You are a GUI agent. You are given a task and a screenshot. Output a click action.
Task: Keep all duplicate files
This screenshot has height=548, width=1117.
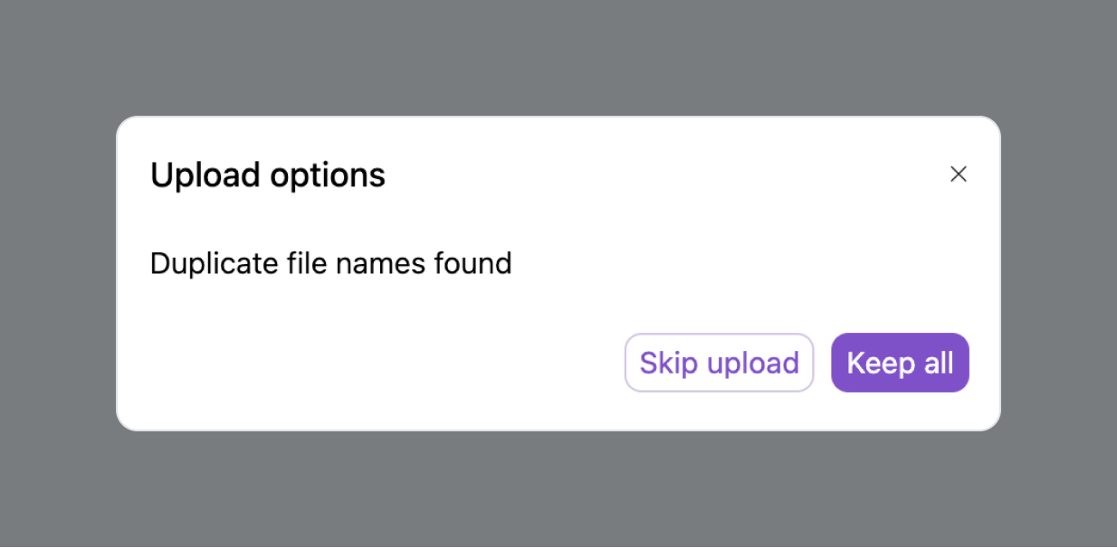point(900,363)
